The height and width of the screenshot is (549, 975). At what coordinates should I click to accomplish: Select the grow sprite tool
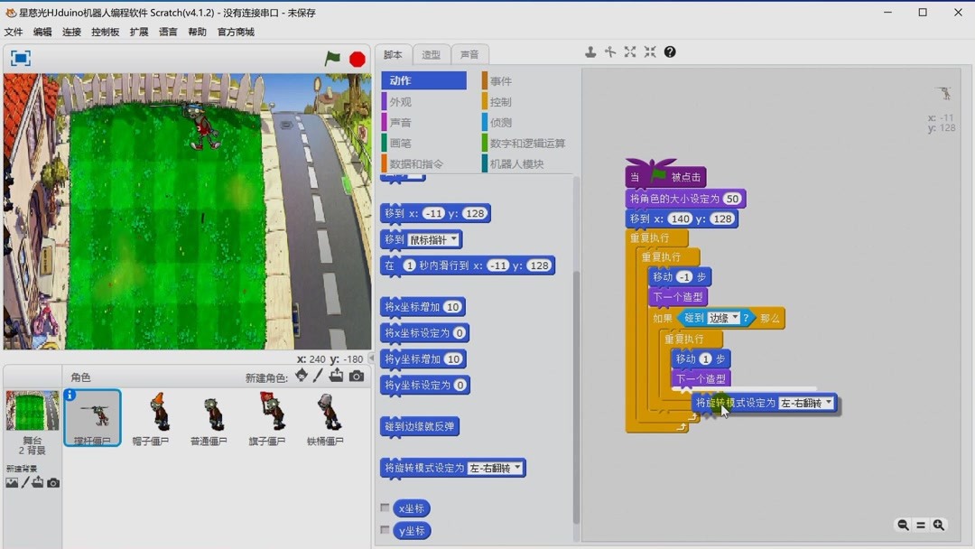click(x=629, y=51)
